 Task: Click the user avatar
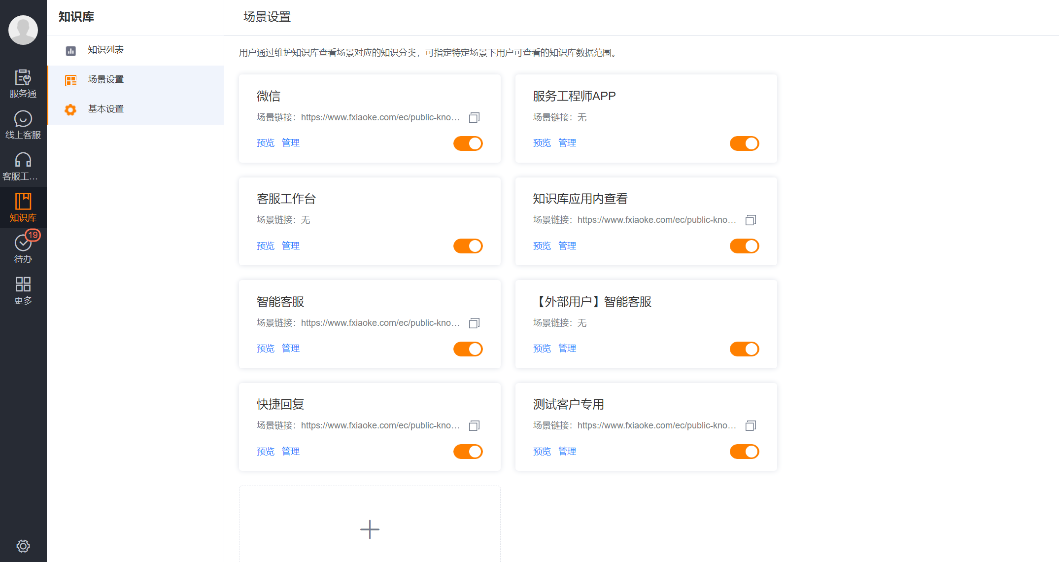(23, 30)
